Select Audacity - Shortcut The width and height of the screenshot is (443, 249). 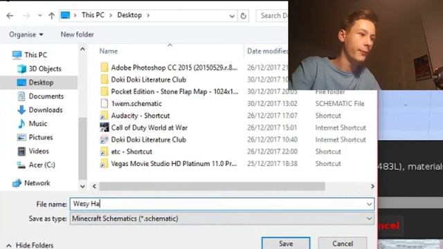point(141,116)
